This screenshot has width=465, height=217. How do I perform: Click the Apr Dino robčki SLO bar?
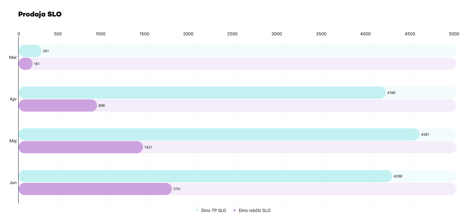pos(58,105)
